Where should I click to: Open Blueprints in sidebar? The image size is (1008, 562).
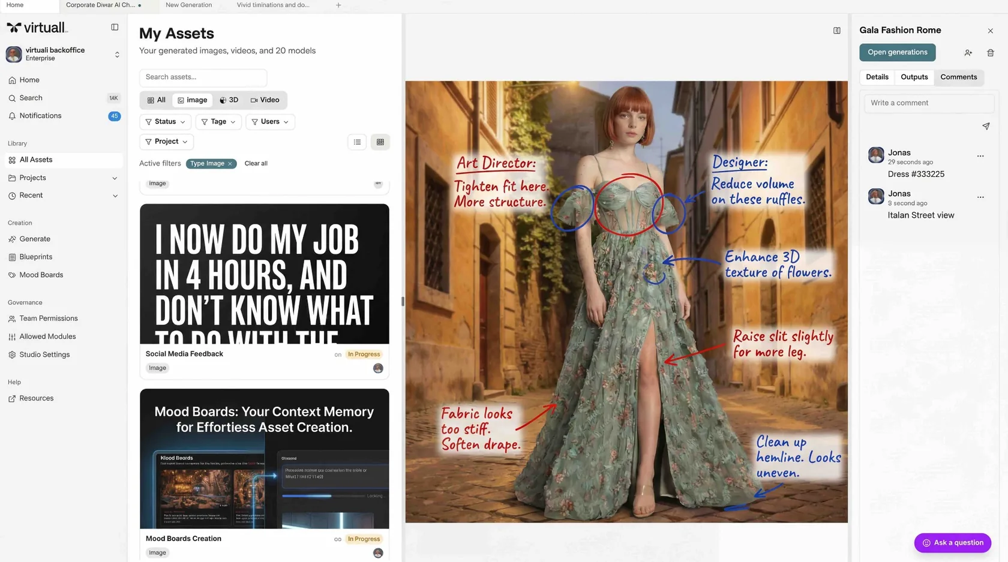pyautogui.click(x=35, y=257)
